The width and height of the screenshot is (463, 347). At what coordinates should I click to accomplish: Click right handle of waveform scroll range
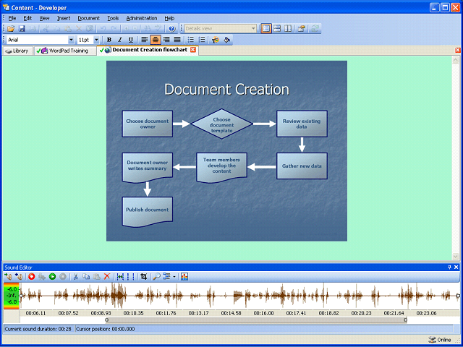pyautogui.click(x=406, y=320)
